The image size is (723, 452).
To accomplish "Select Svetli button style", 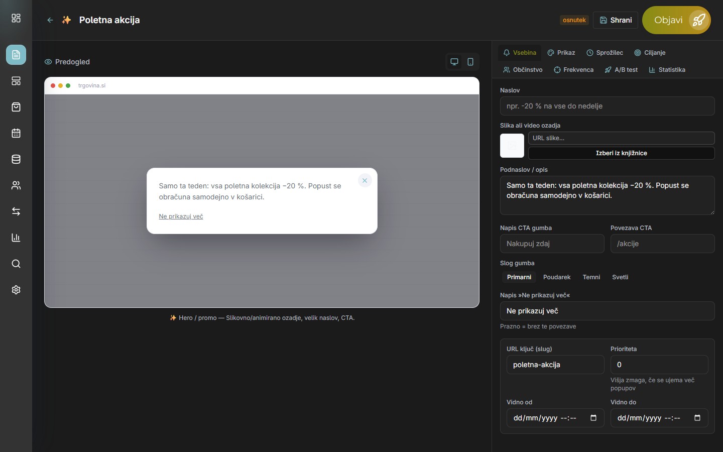I will [620, 277].
